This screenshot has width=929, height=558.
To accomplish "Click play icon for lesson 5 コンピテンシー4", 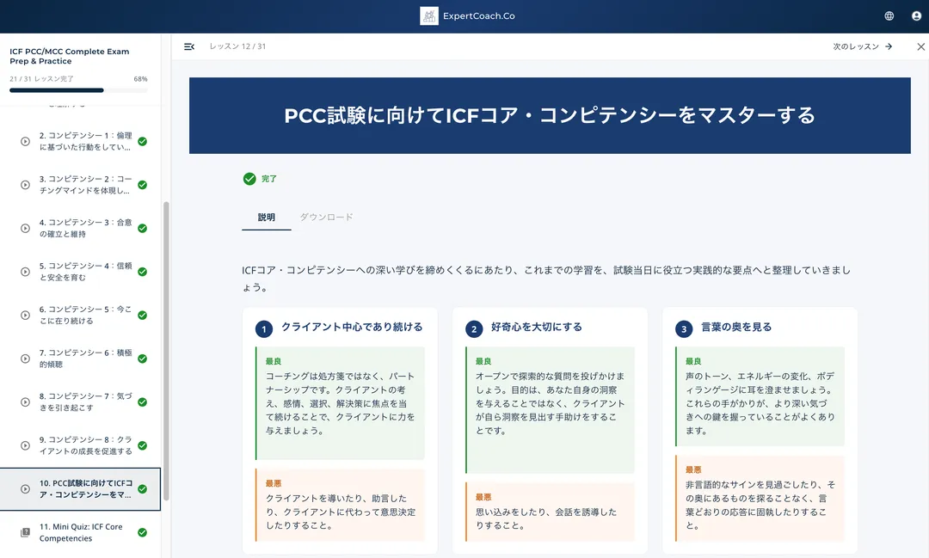I will pyautogui.click(x=26, y=272).
